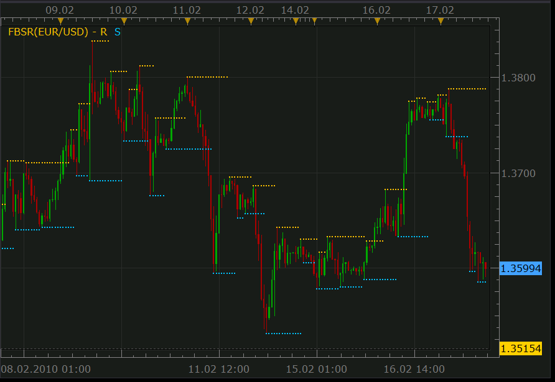
Task: Click the 16.02 date label at top
Action: pos(376,10)
